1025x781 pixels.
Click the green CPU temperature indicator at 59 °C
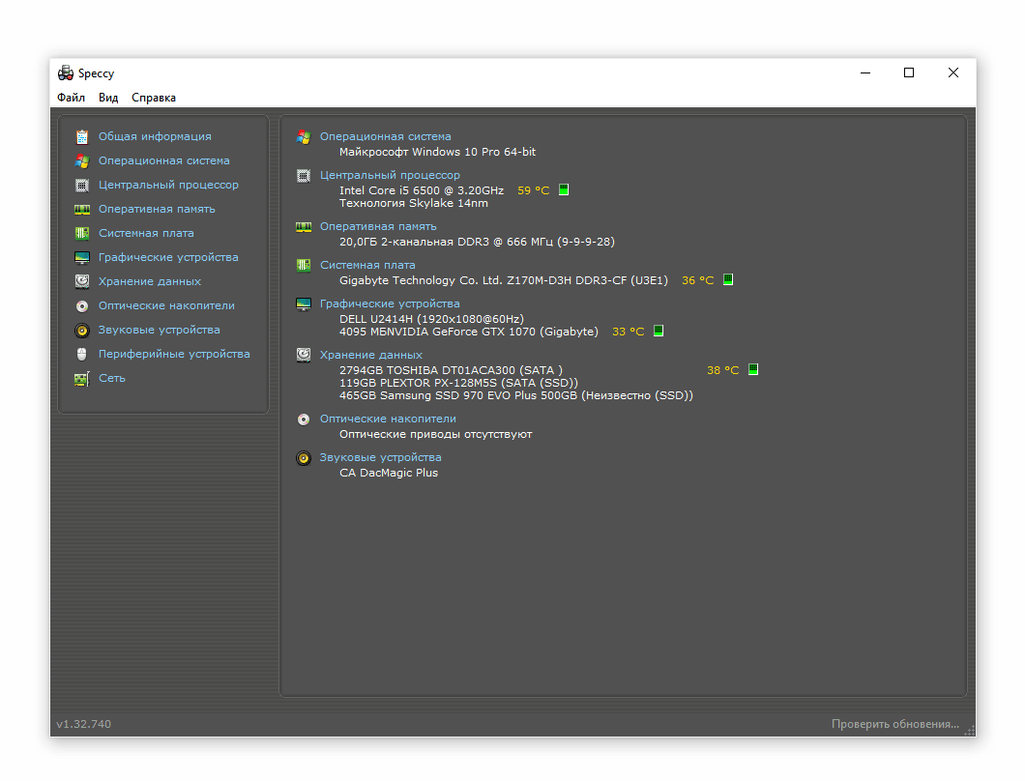pyautogui.click(x=564, y=189)
